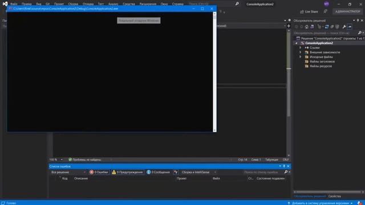This screenshot has width=365, height=205.
Task: Open the Файл menu
Action: pos(14,4)
